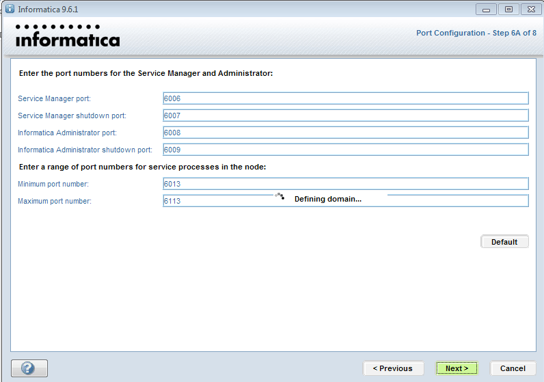Image resolution: width=544 pixels, height=382 pixels.
Task: Select the Maximum port number field
Action: (346, 200)
